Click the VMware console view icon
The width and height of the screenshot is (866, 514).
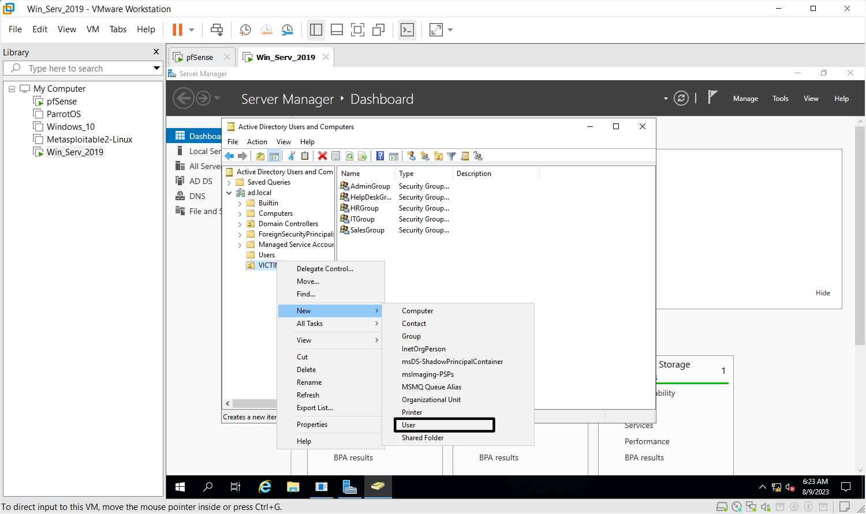point(408,30)
